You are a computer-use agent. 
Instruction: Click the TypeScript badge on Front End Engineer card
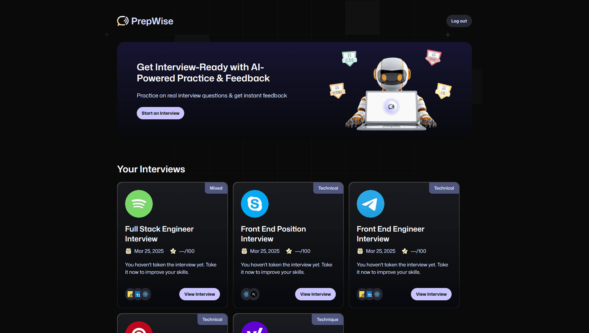(369, 294)
